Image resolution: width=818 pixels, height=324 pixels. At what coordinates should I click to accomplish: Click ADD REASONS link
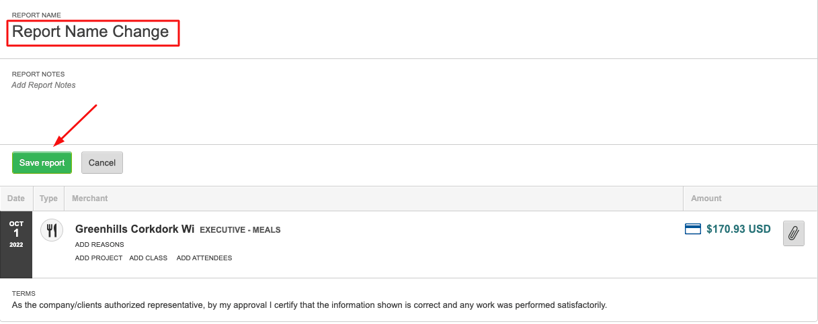tap(99, 245)
